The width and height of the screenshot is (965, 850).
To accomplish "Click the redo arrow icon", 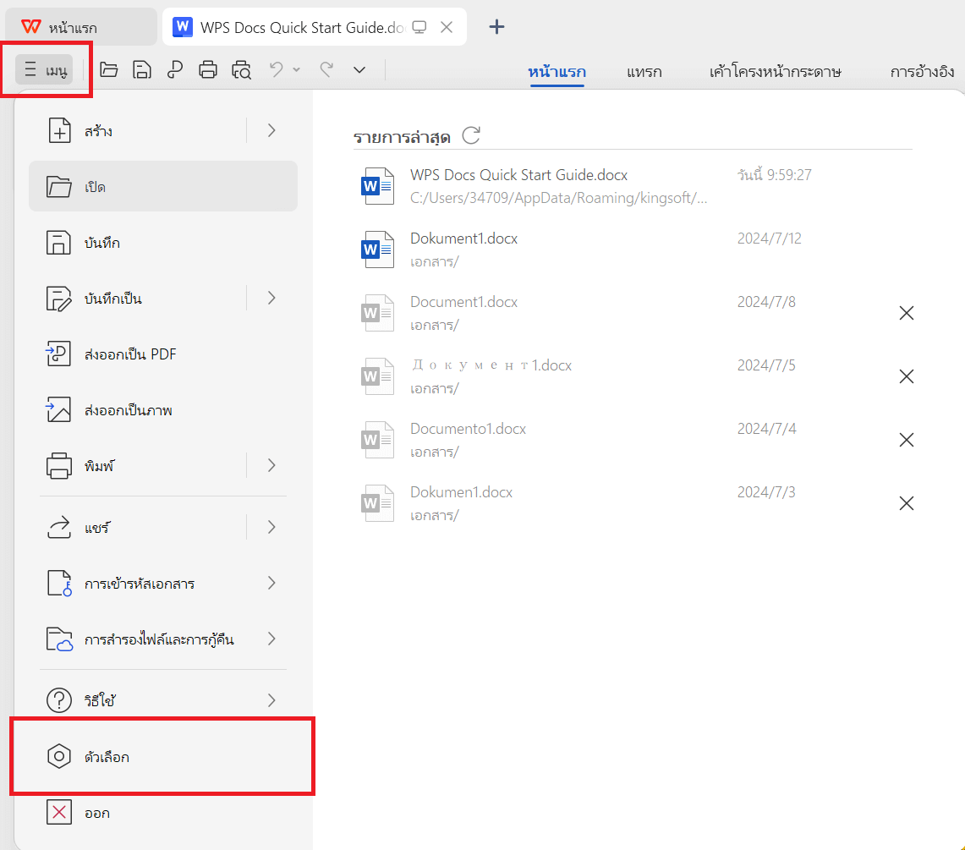I will click(326, 69).
